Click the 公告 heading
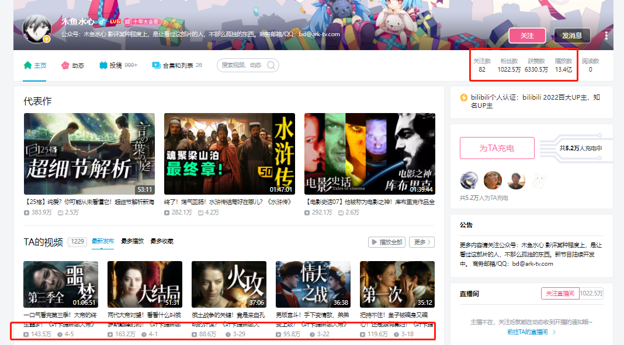 click(466, 225)
